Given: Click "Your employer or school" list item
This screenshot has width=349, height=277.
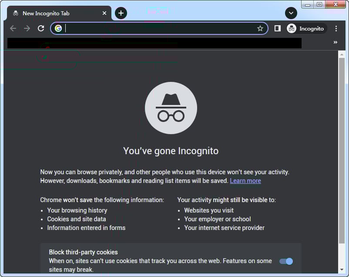Looking at the screenshot, I should pos(218,219).
